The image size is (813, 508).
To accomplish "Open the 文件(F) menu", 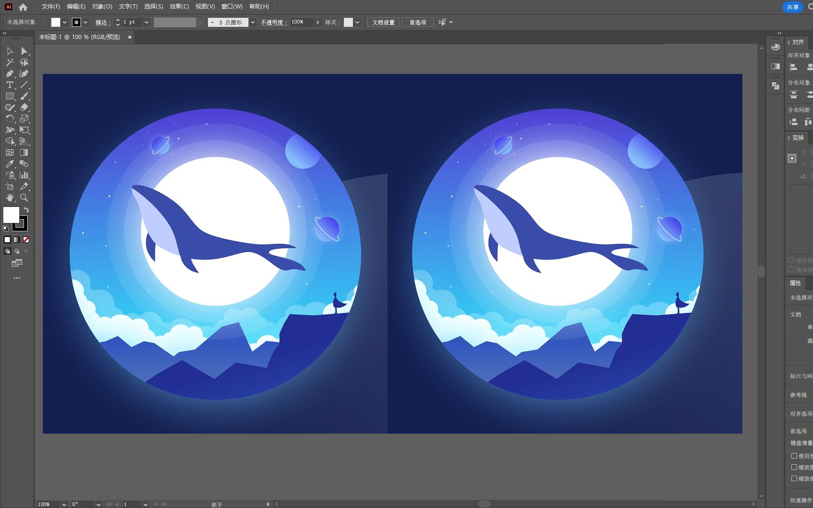I will pyautogui.click(x=51, y=7).
